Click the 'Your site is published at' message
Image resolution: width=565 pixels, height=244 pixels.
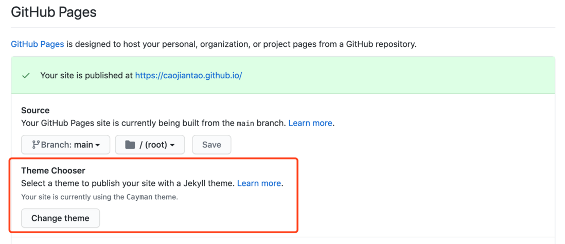tap(86, 76)
